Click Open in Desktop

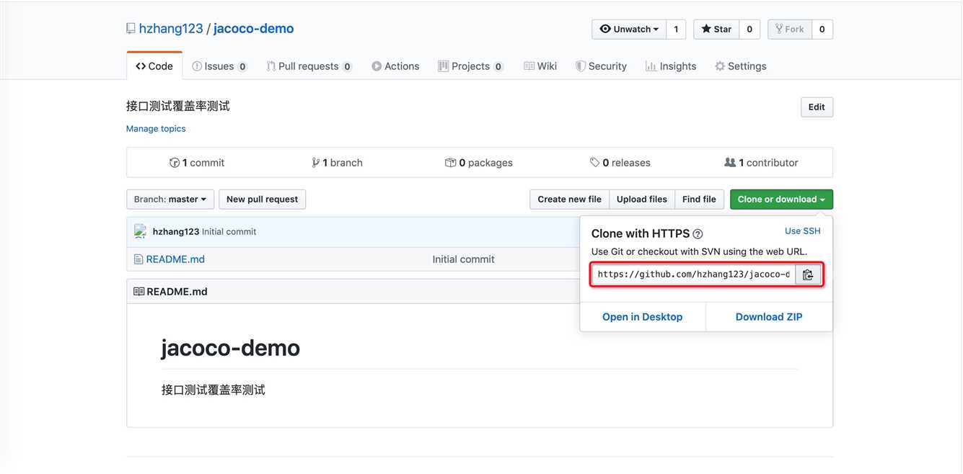click(x=642, y=317)
